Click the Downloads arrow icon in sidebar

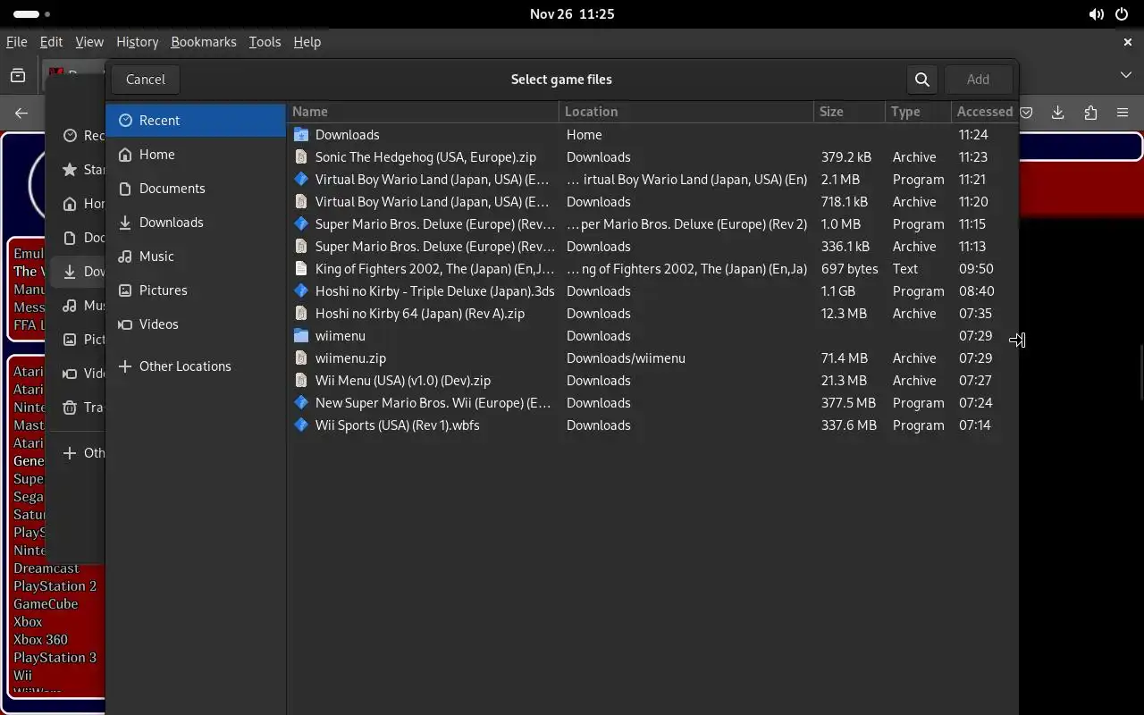(125, 222)
